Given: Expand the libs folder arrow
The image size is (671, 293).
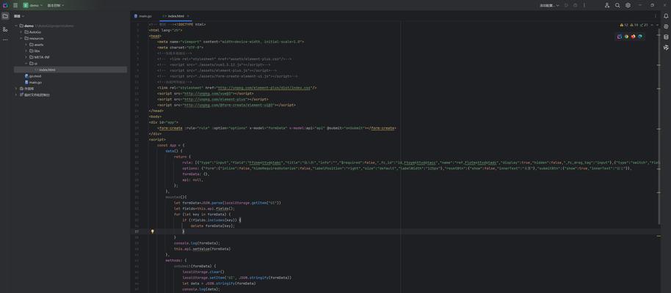Looking at the screenshot, I should tap(26, 51).
